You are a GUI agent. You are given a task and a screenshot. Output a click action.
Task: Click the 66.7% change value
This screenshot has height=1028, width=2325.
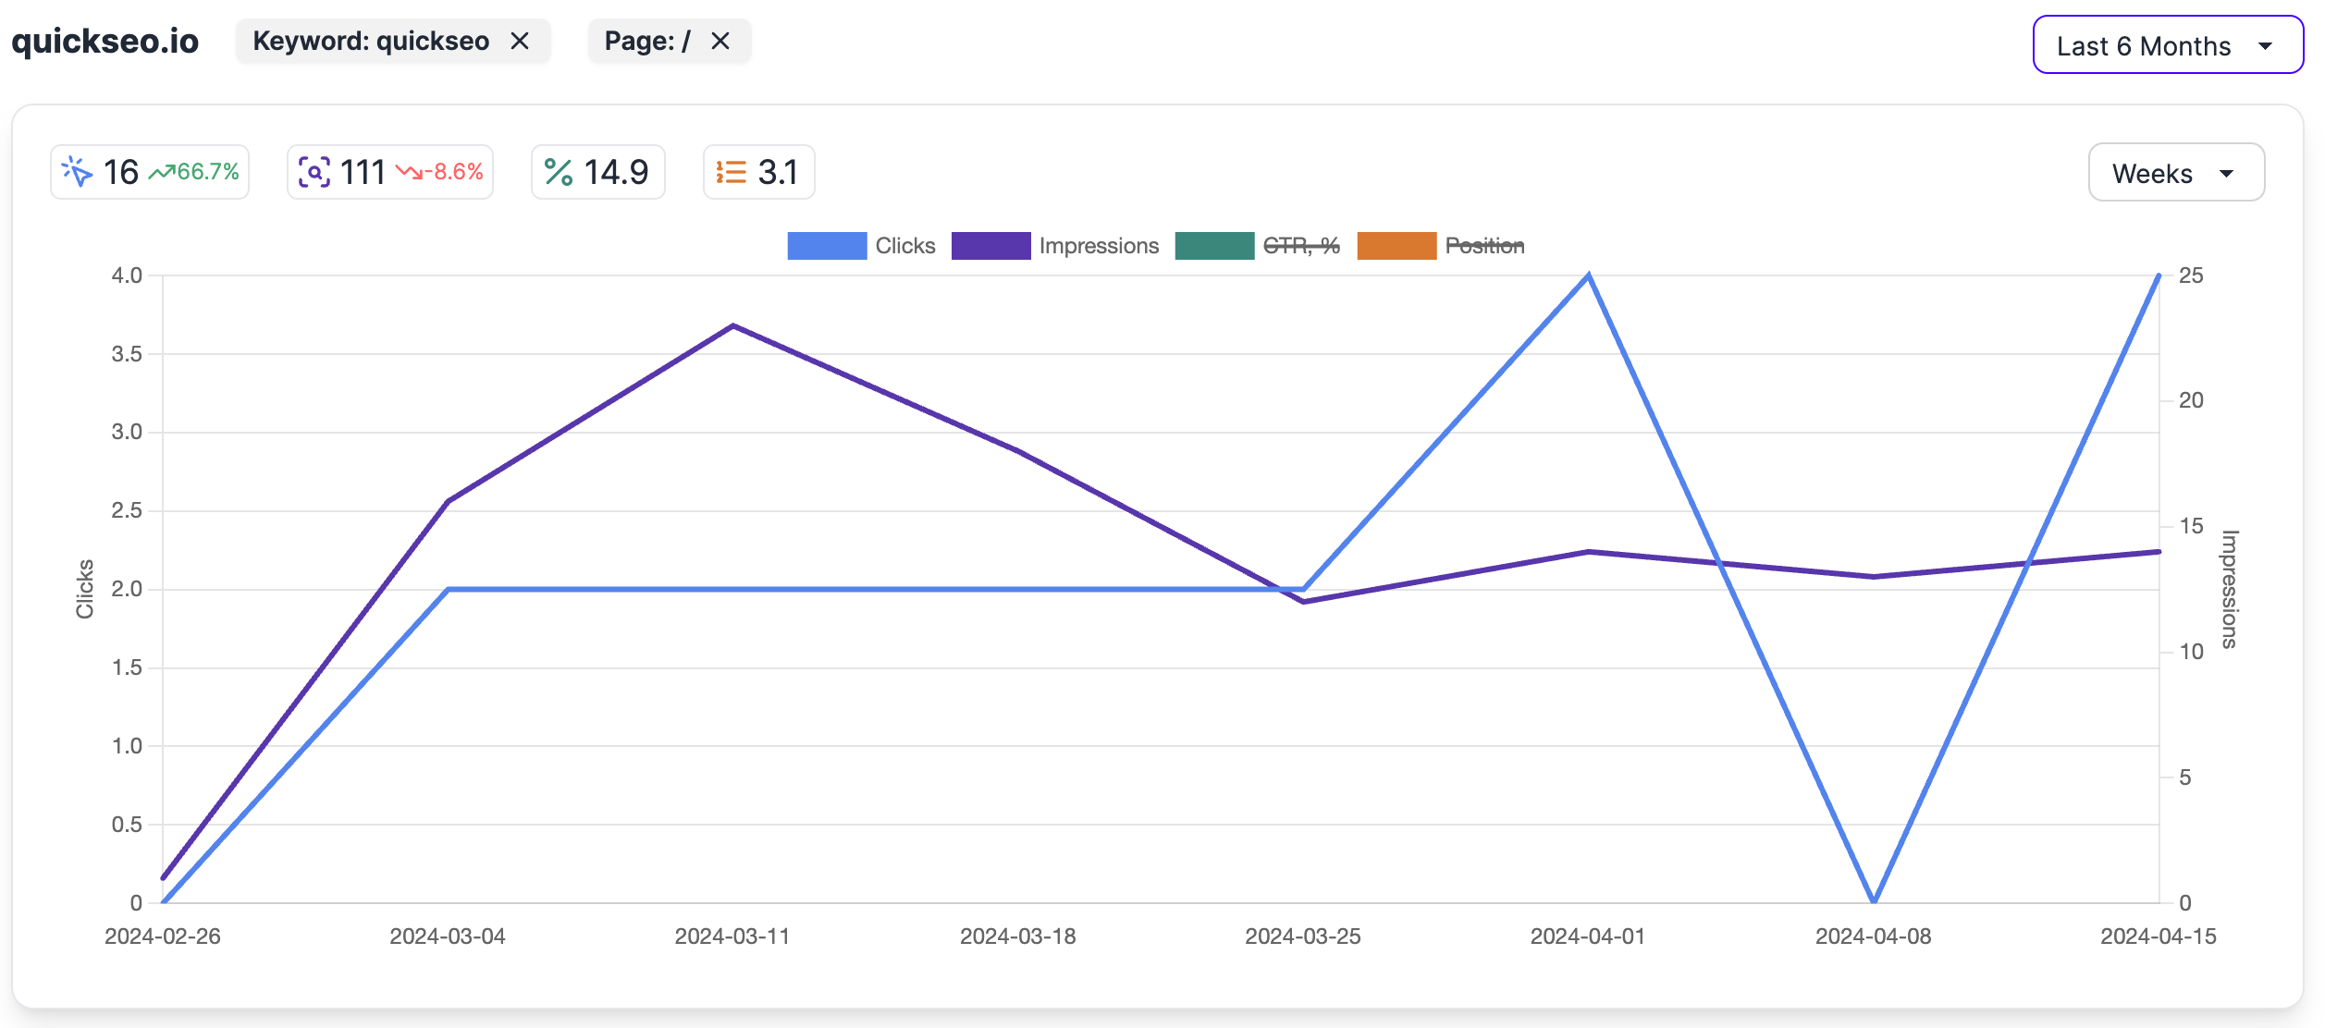208,172
